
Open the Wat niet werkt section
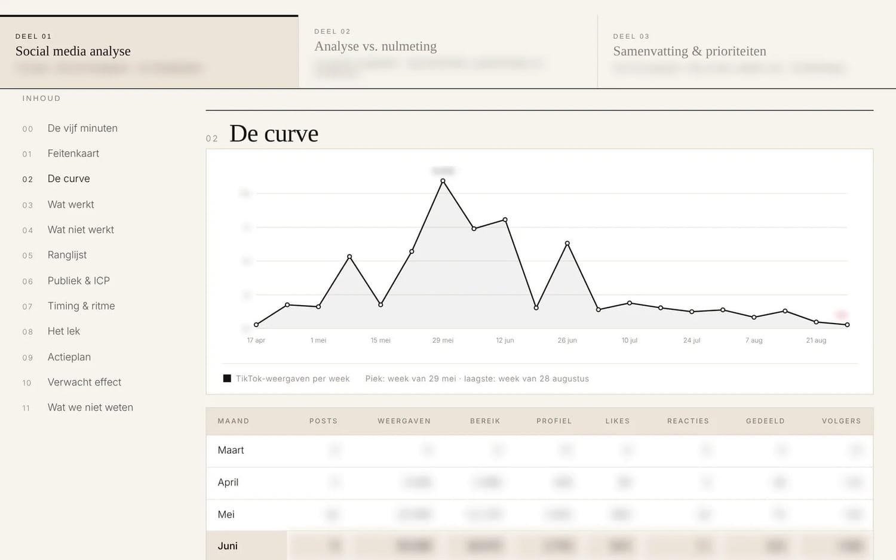tap(81, 230)
